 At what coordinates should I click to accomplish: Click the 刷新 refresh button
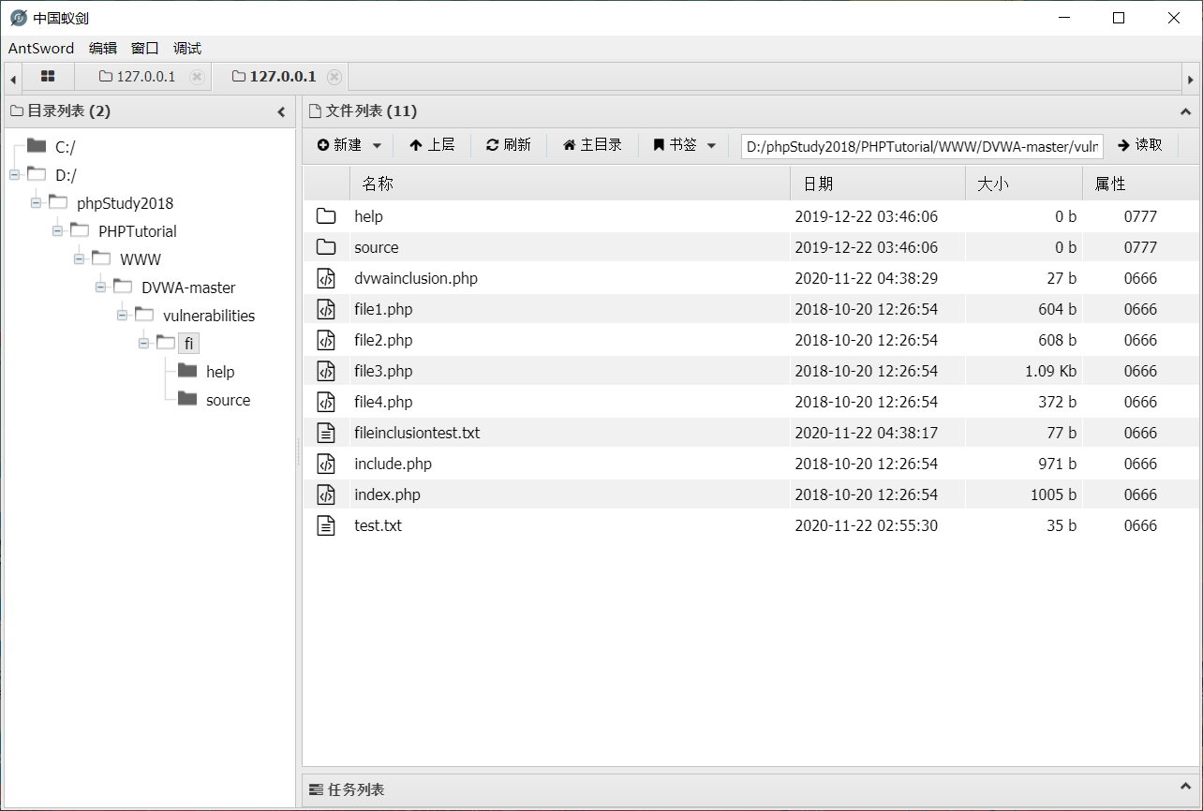pos(508,145)
